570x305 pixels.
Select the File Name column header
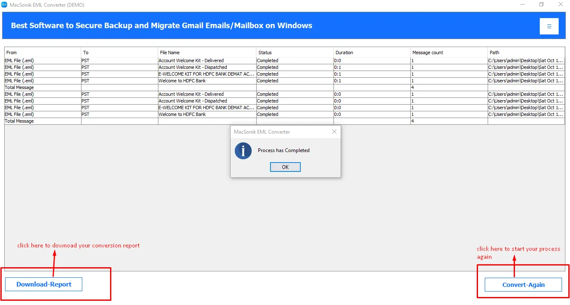pyautogui.click(x=207, y=53)
